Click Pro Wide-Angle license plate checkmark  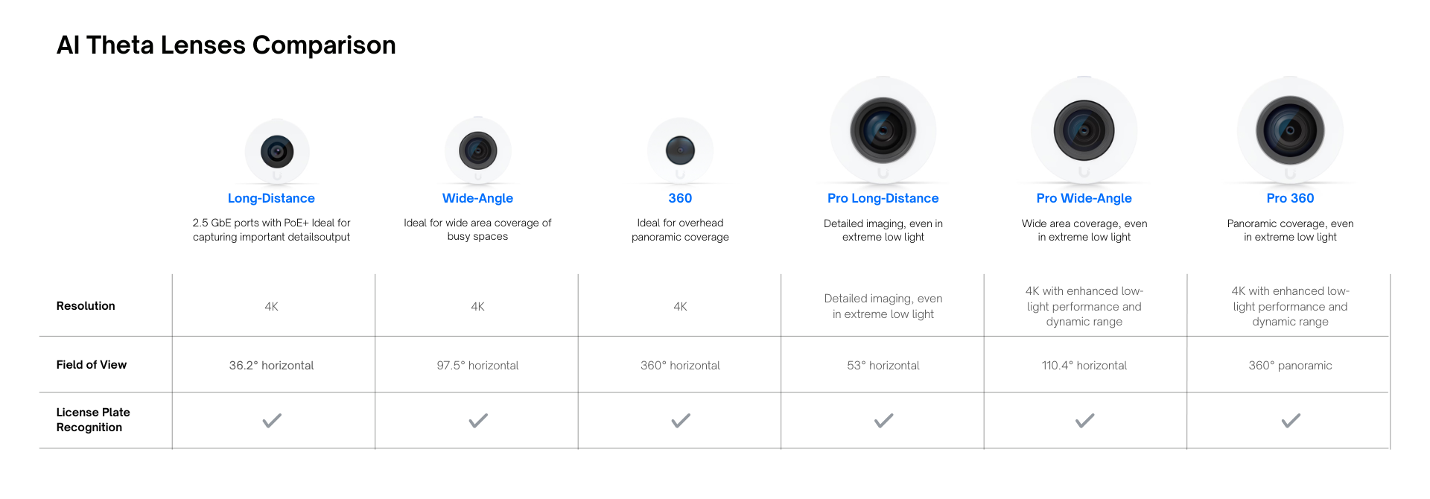click(1085, 421)
